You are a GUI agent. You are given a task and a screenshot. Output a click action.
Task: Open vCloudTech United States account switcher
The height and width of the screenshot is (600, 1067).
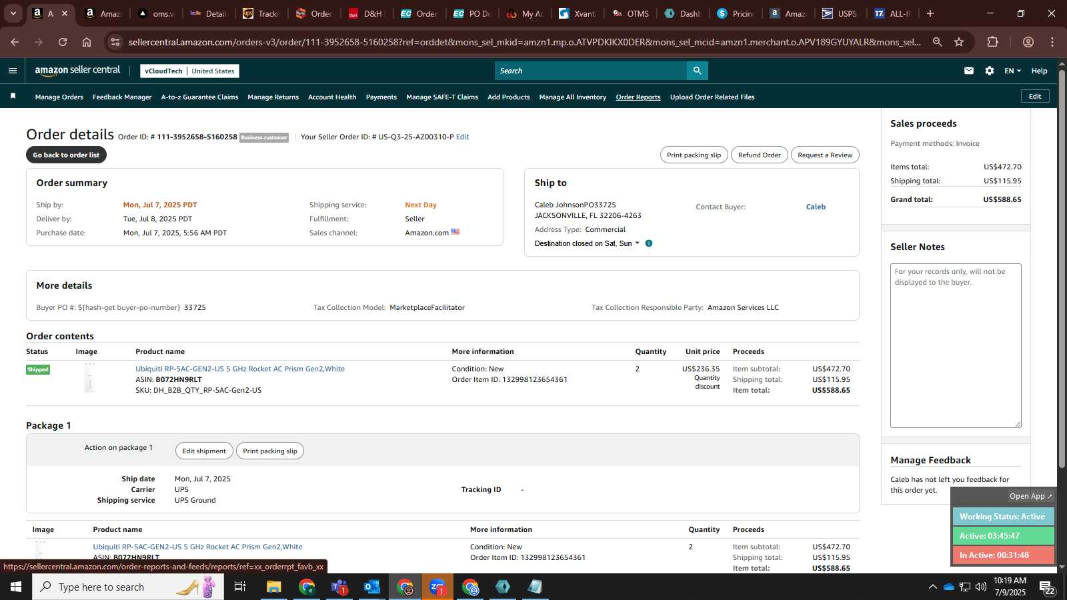pos(190,71)
